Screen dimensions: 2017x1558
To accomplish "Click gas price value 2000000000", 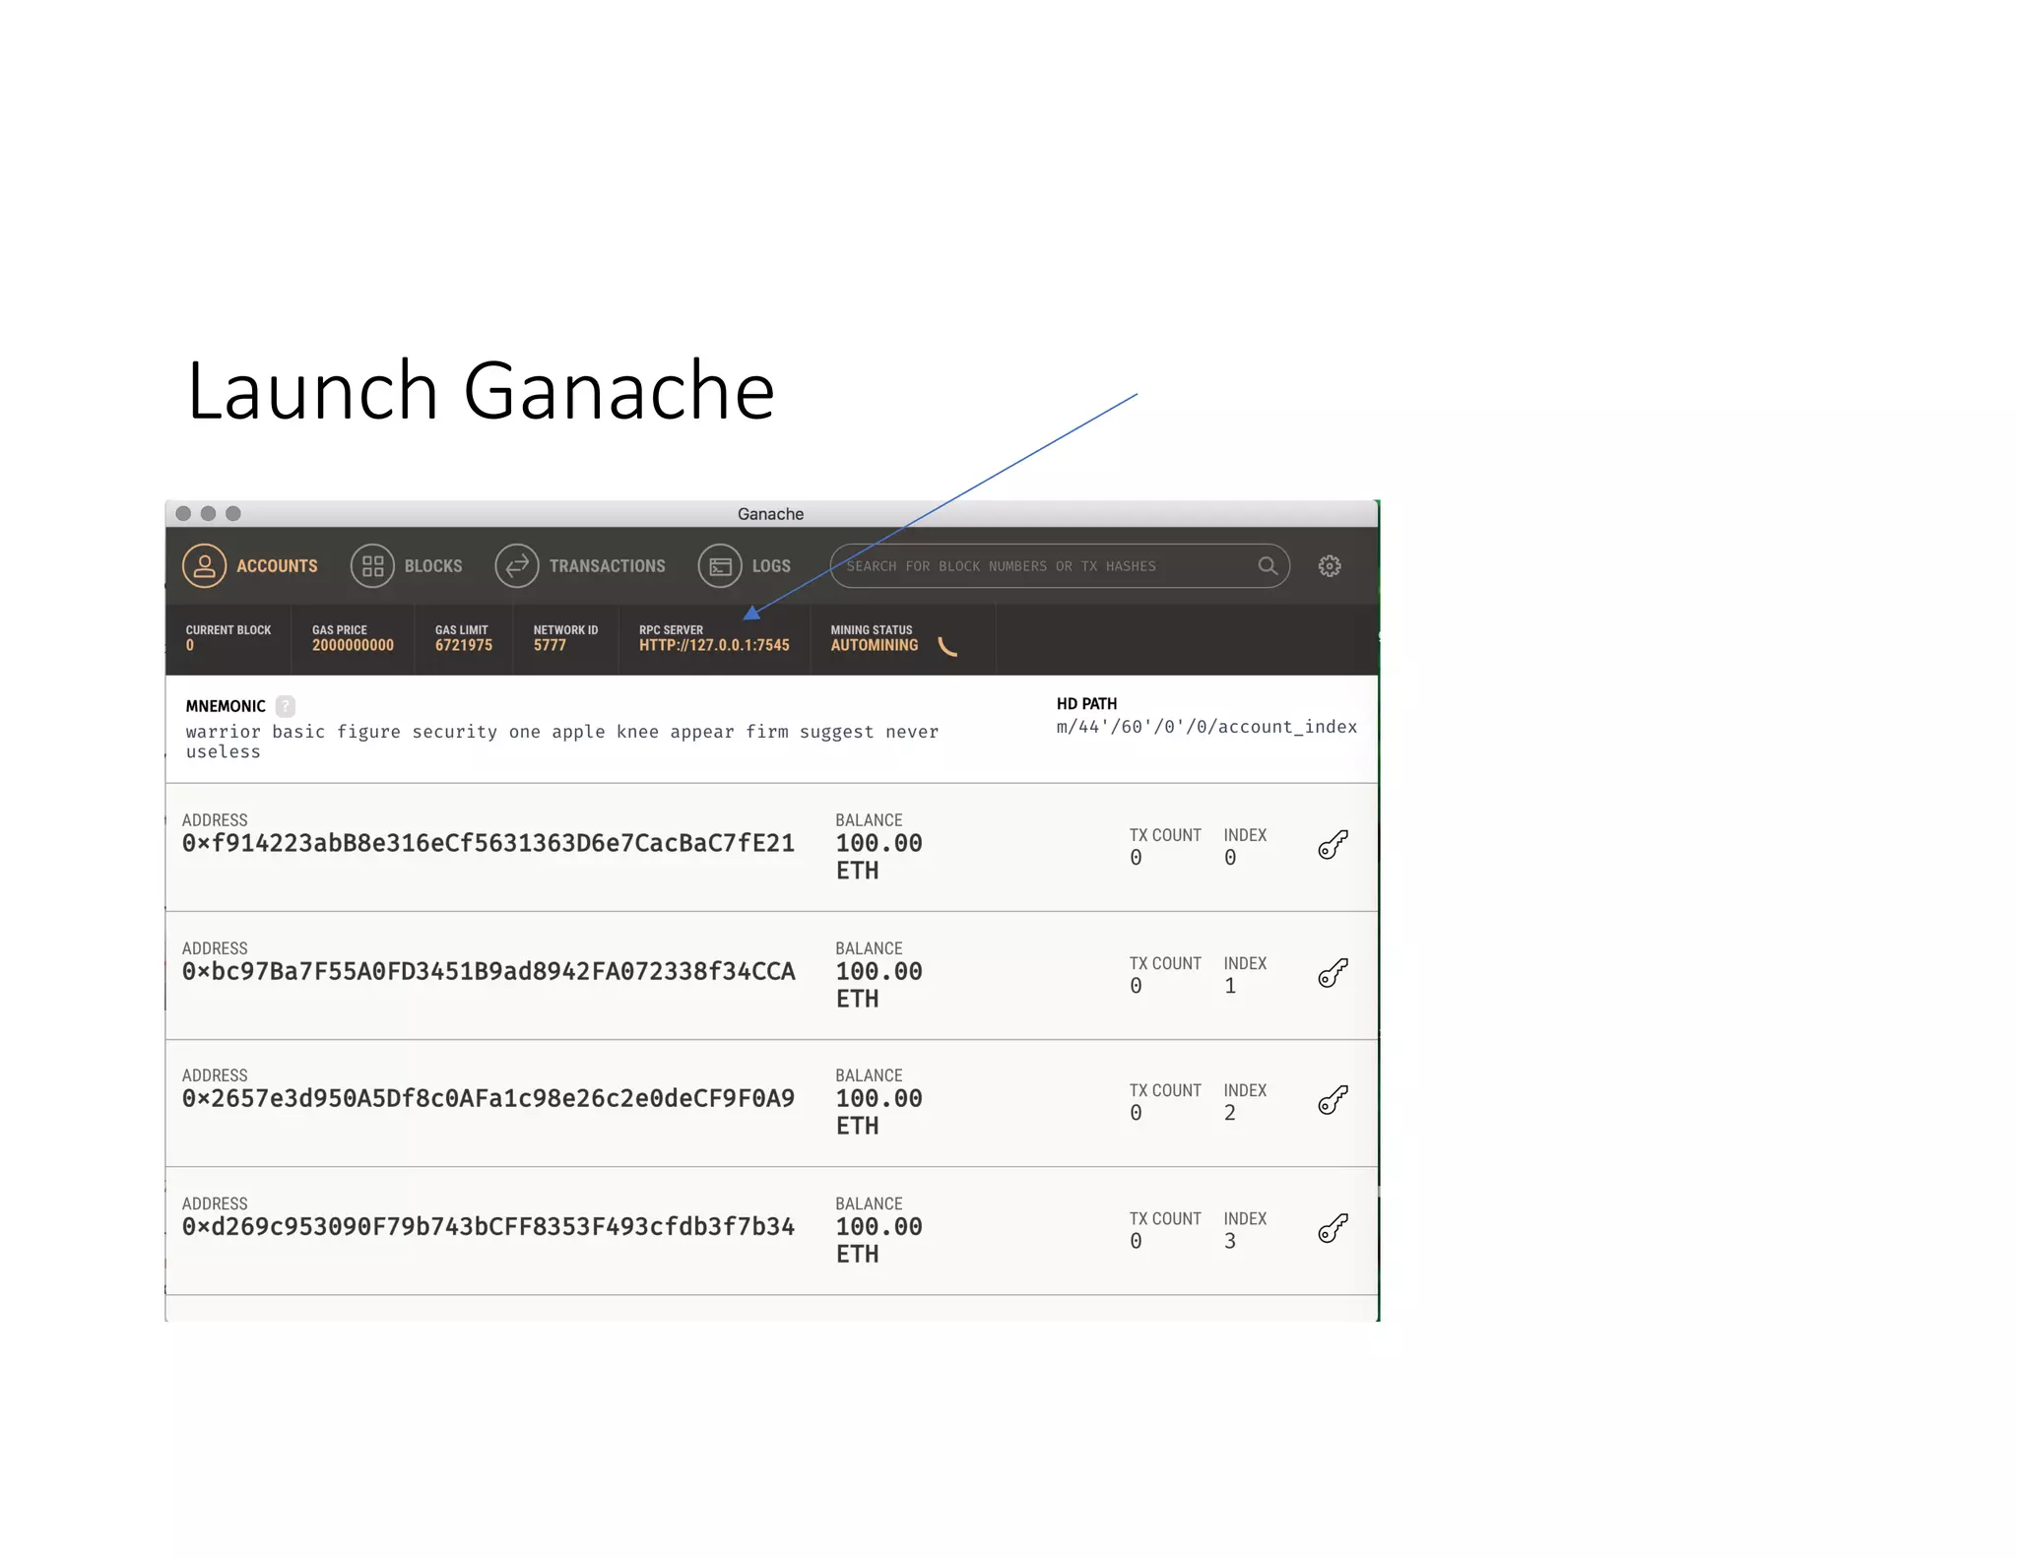I will 353,645.
